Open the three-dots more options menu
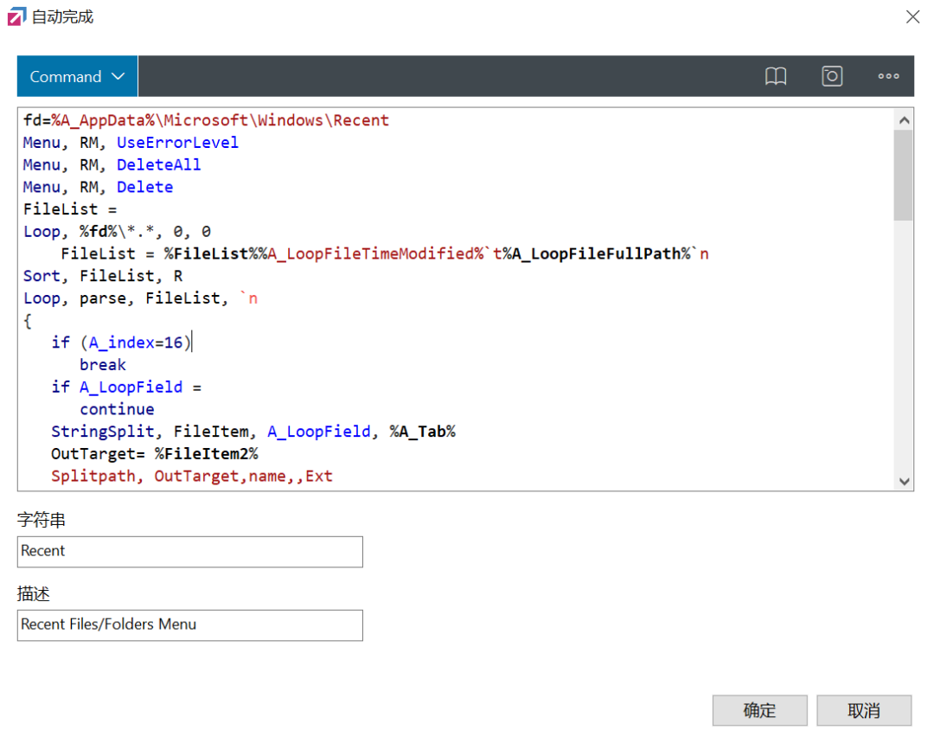This screenshot has height=743, width=934. point(888,76)
